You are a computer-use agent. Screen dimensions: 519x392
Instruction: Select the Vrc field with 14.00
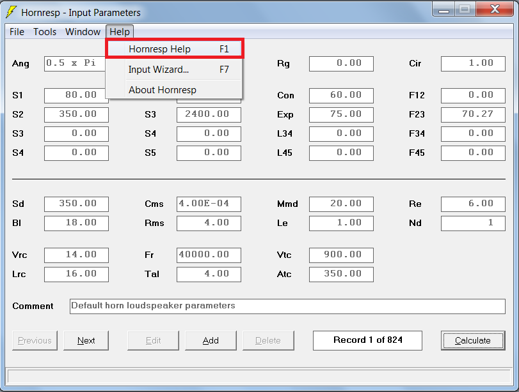pyautogui.click(x=76, y=255)
